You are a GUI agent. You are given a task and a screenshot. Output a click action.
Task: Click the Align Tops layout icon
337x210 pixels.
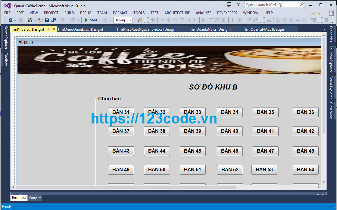182,20
